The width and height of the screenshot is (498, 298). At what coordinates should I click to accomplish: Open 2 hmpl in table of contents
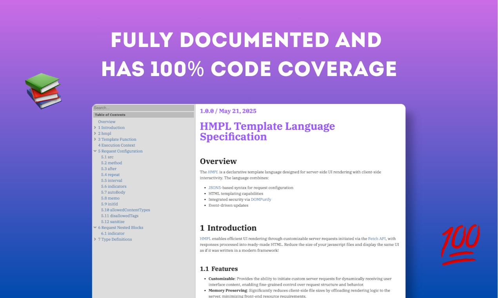click(105, 134)
